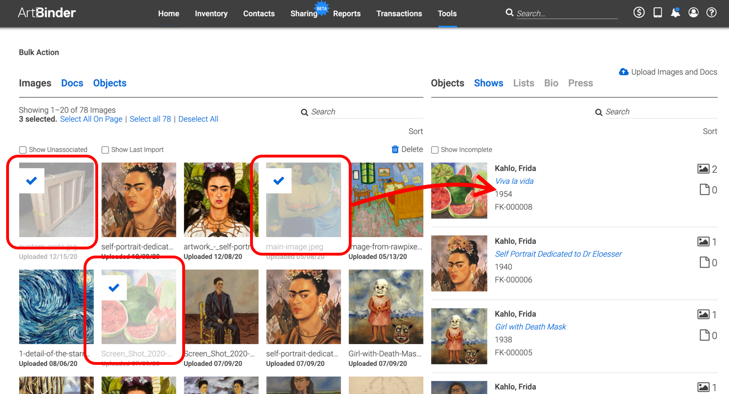The width and height of the screenshot is (729, 394).
Task: Open the user account icon
Action: coord(694,12)
